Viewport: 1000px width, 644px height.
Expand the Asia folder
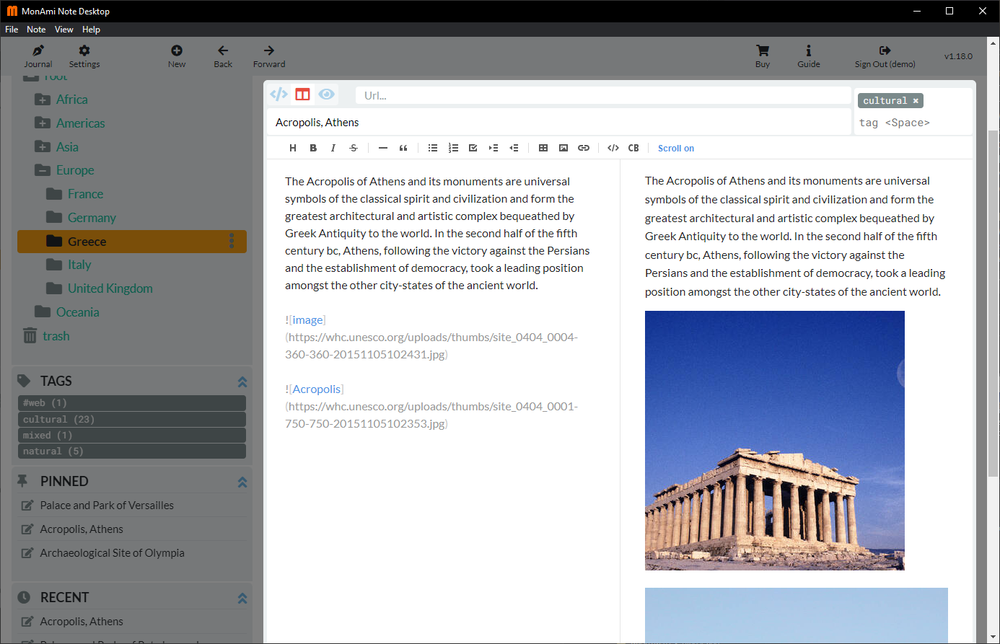click(x=43, y=147)
